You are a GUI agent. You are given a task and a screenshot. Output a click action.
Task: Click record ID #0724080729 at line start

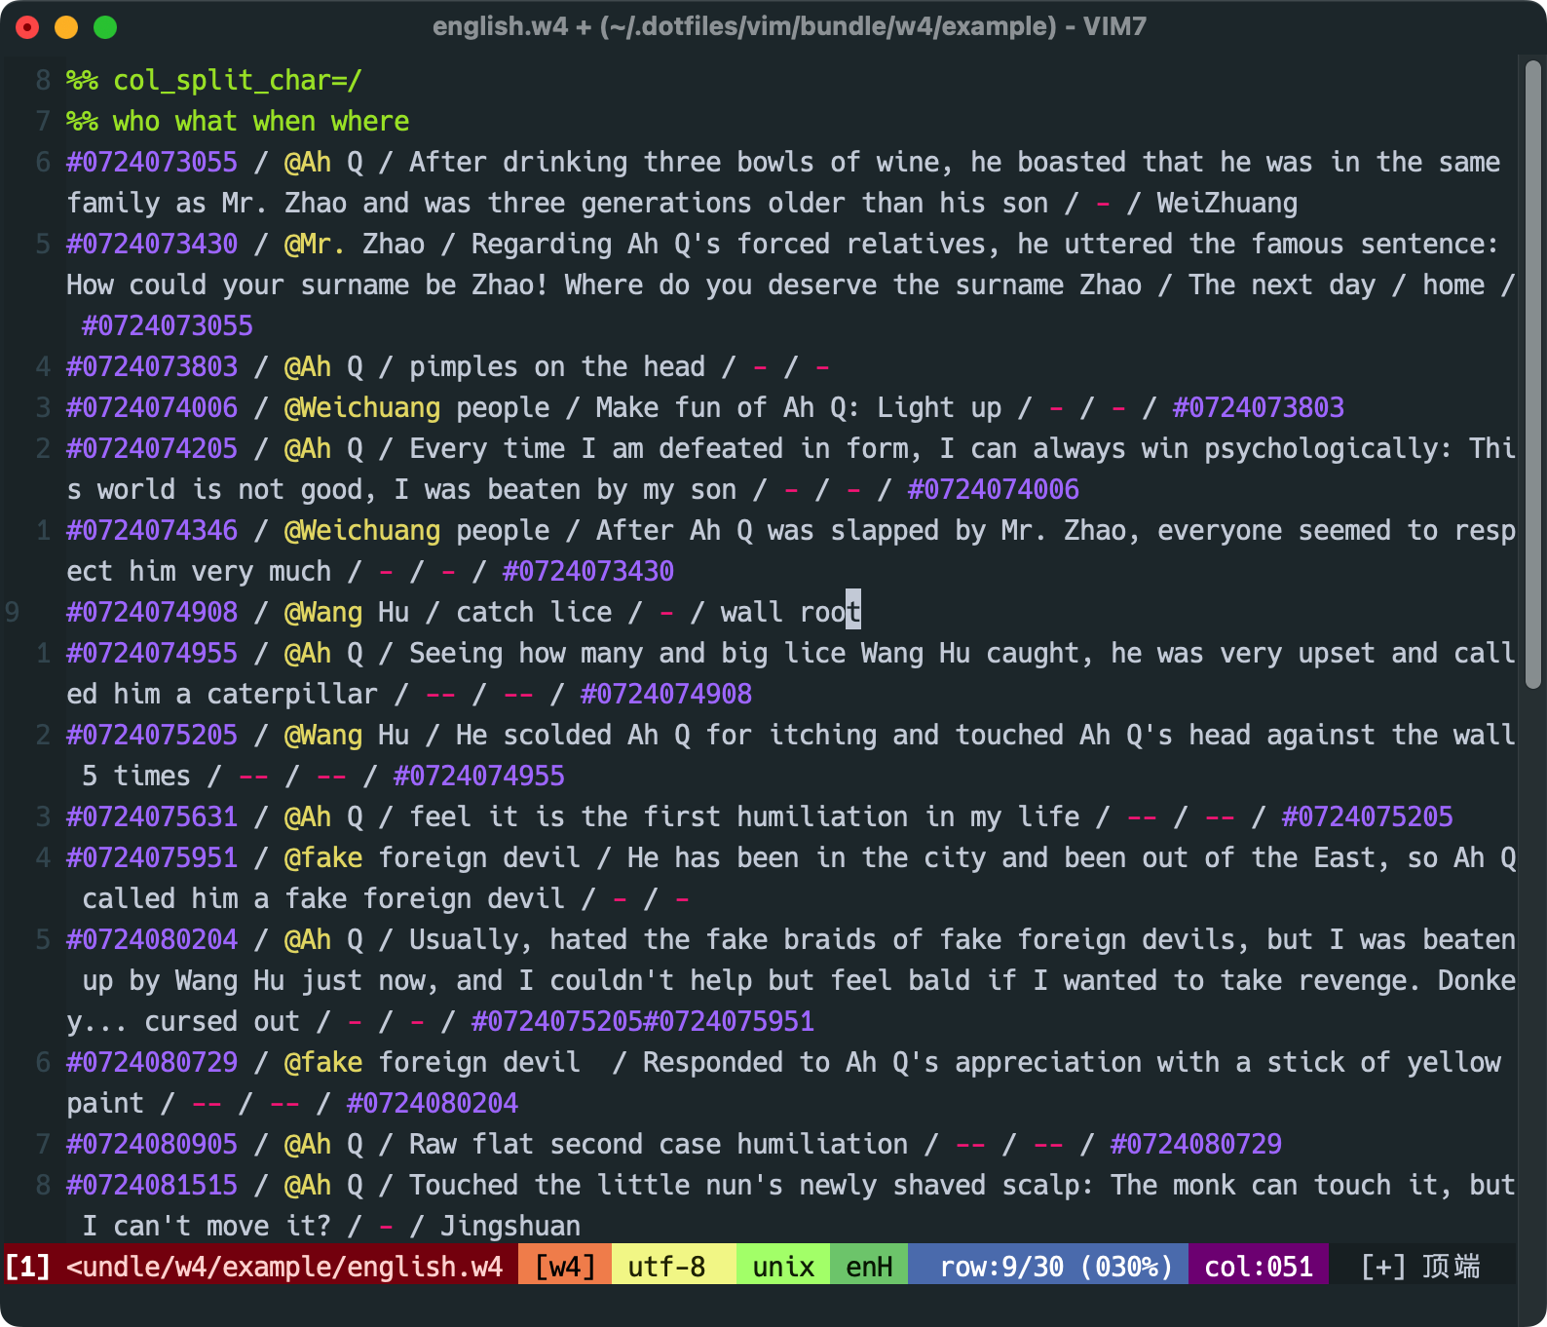(152, 1062)
